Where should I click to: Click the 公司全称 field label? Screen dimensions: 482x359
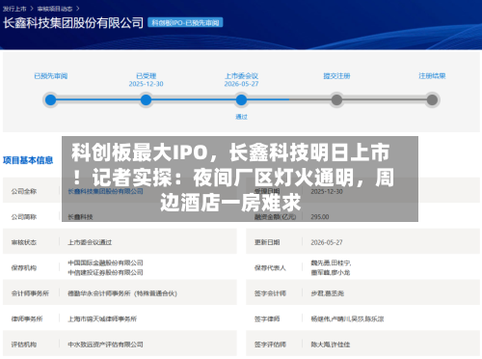pyautogui.click(x=24, y=191)
